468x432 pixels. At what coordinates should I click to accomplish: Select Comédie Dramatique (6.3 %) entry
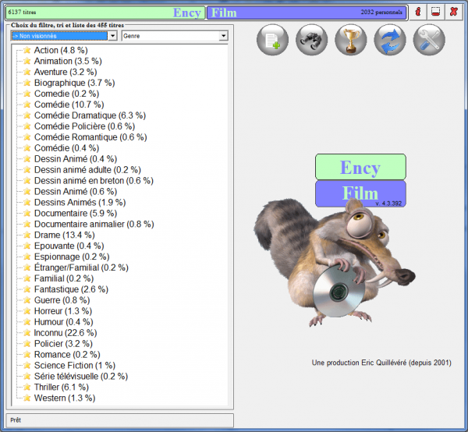tap(90, 115)
